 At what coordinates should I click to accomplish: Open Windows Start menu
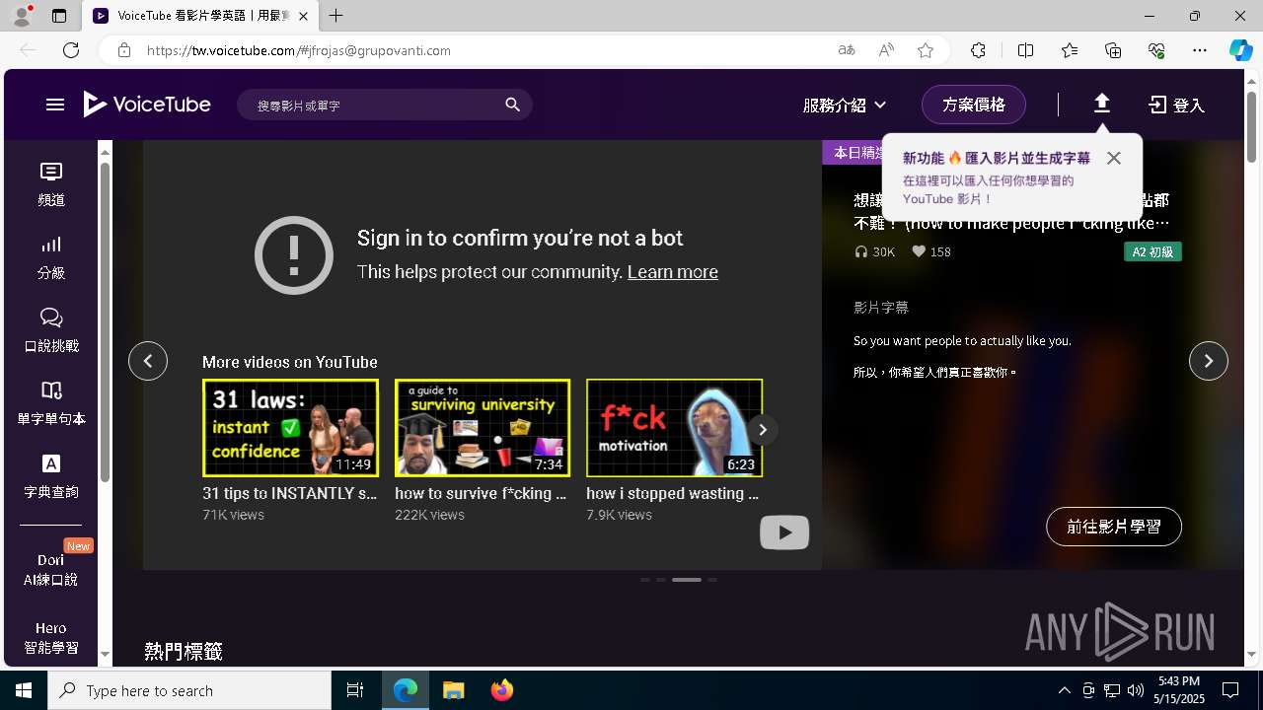(24, 690)
